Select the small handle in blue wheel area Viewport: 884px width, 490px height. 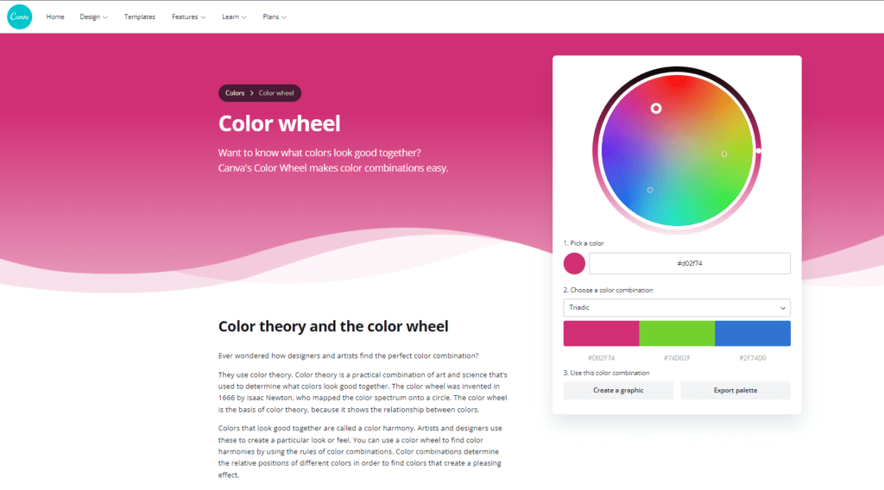point(650,190)
